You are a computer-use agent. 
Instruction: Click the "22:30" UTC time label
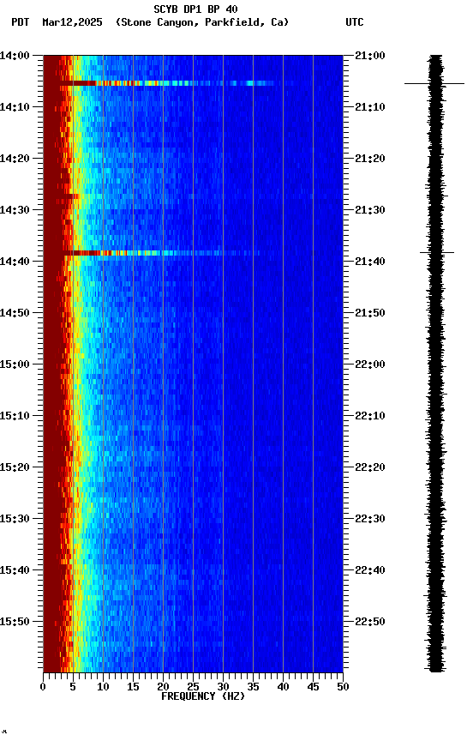[370, 519]
